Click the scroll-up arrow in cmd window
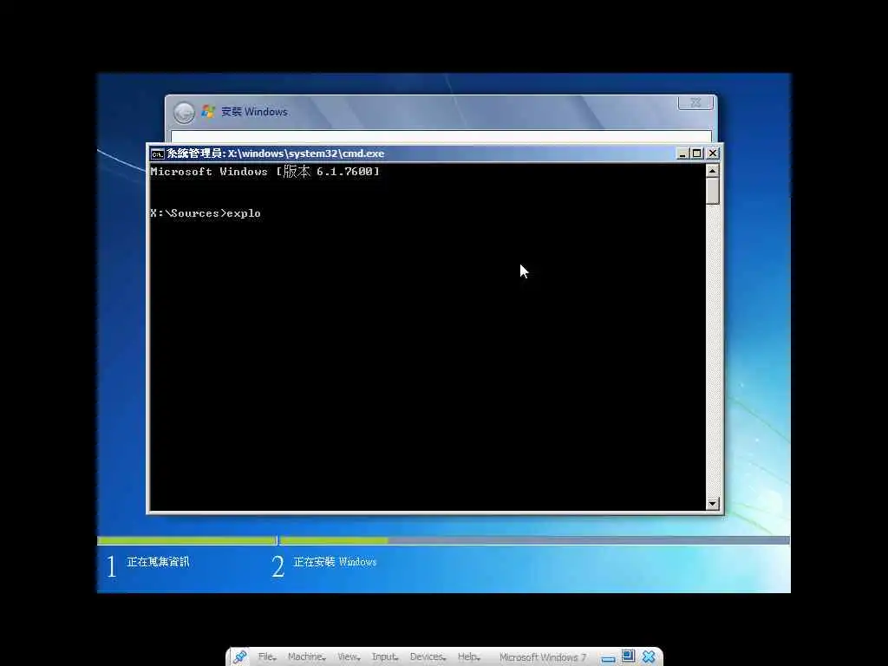 713,171
